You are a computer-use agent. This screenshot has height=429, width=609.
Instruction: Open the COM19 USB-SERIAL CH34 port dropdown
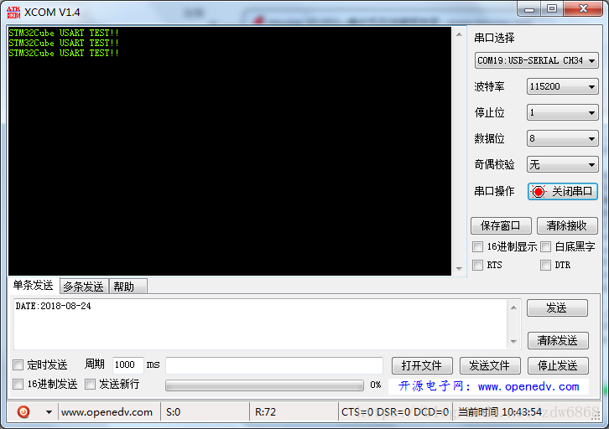536,60
